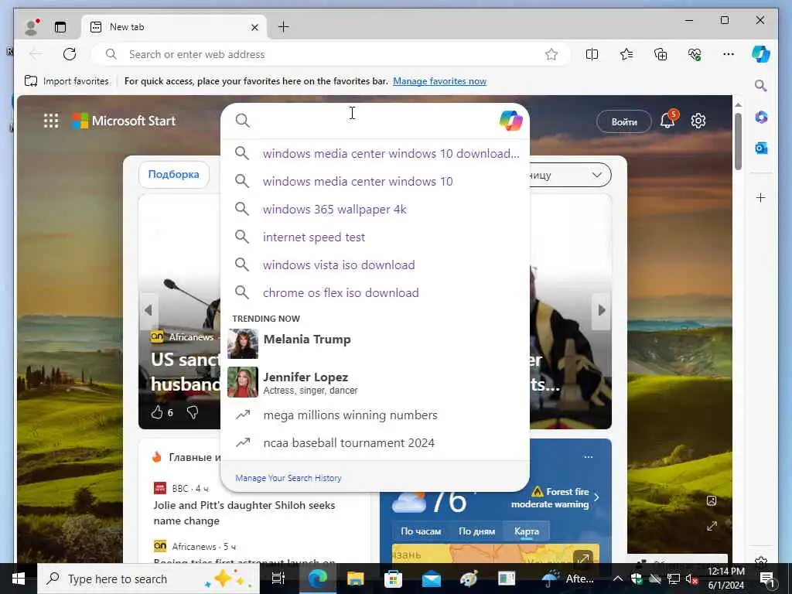792x594 pixels.
Task: Open weather card options ellipsis
Action: pos(589,457)
